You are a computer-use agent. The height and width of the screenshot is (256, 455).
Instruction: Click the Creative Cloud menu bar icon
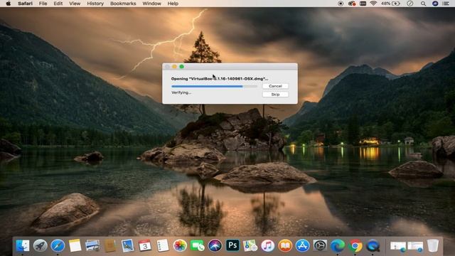pos(352,4)
